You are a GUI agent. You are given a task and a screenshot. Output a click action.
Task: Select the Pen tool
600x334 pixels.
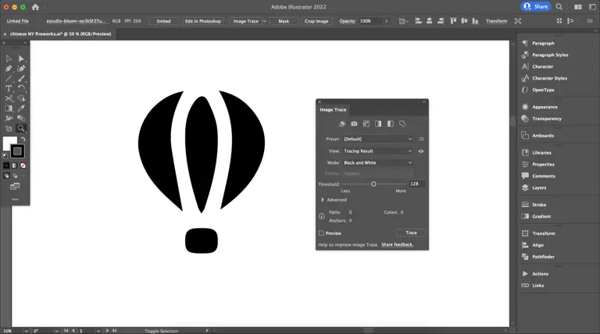[9, 69]
